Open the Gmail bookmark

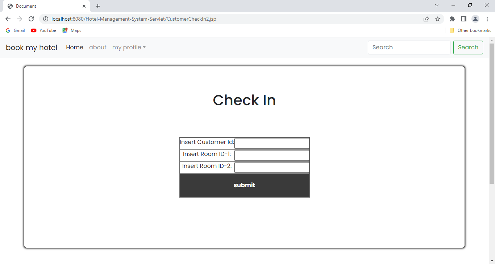pyautogui.click(x=16, y=30)
